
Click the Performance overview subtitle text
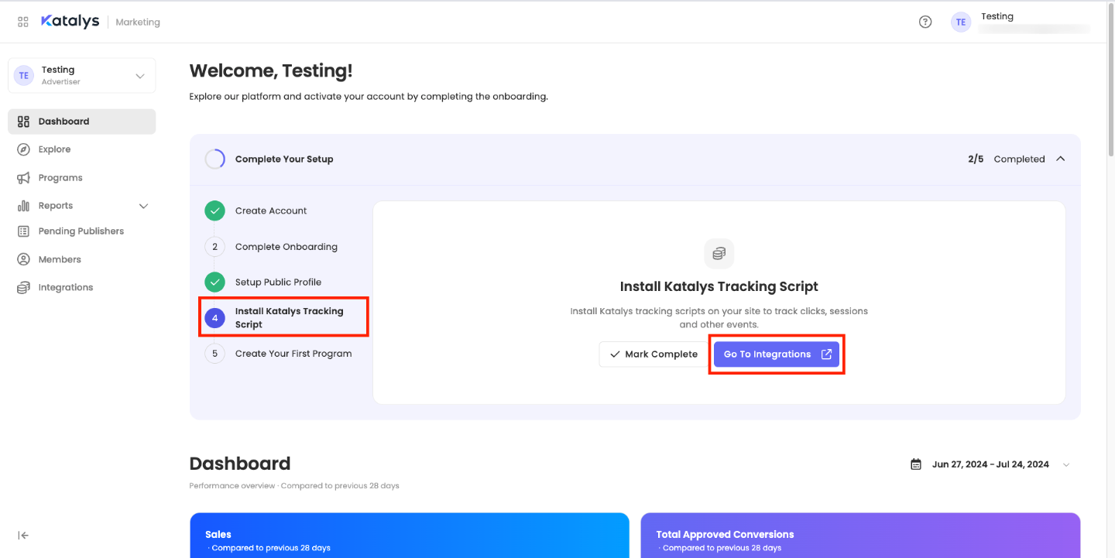pos(294,486)
